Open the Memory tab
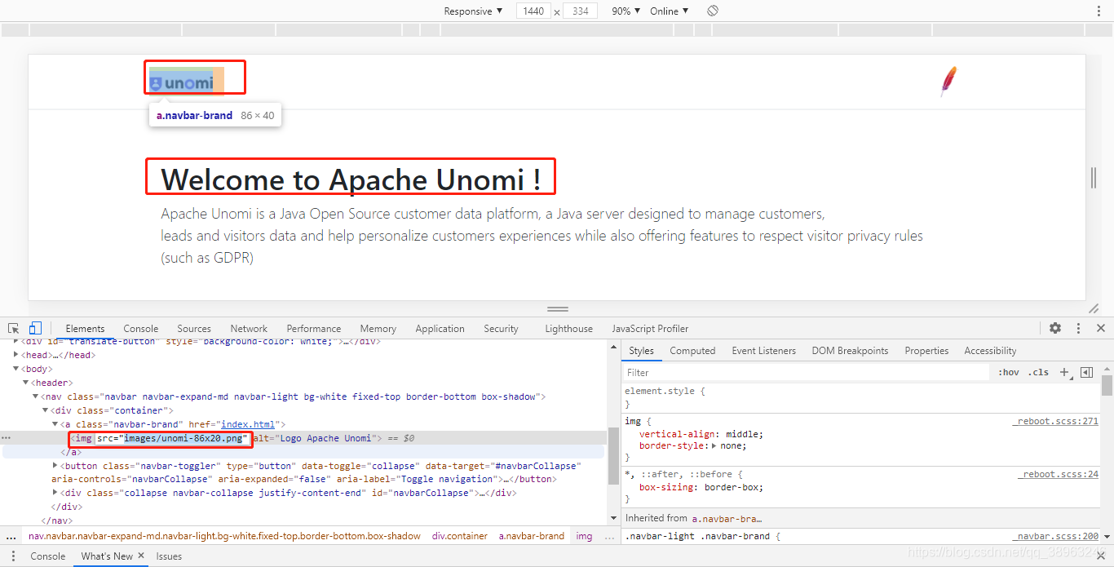The height and width of the screenshot is (567, 1114). click(x=378, y=328)
